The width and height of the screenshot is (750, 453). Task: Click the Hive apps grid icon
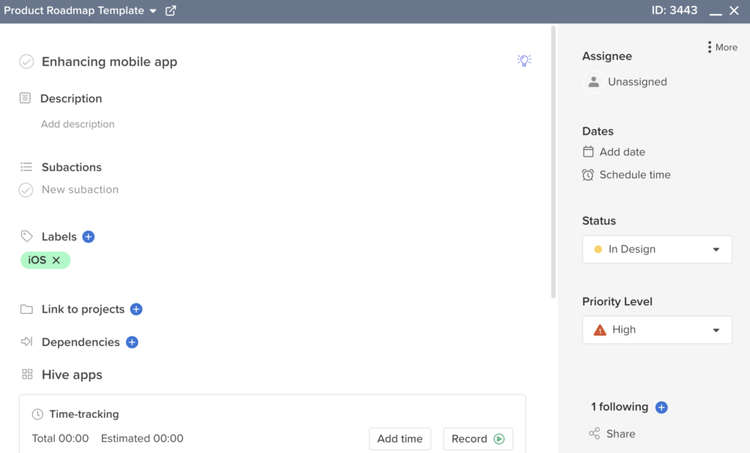pyautogui.click(x=27, y=374)
